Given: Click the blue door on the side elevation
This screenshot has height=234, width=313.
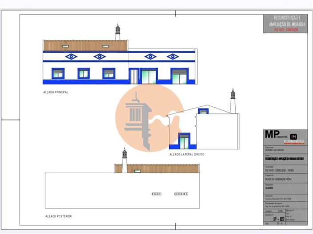Looking at the screenshot, I should (184, 141).
